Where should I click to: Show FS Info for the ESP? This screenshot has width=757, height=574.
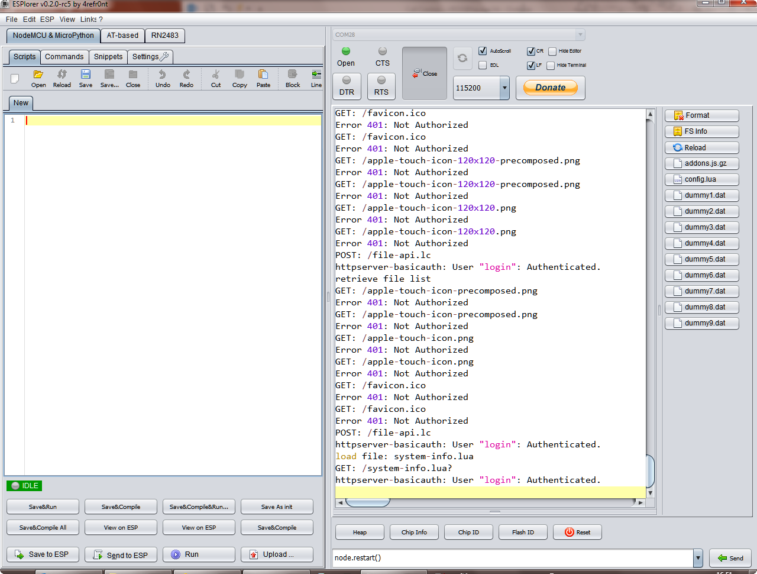click(702, 131)
